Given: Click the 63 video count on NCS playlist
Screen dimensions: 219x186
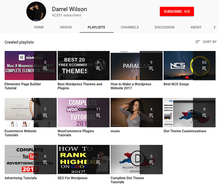Looking at the screenshot, I should pos(204,62).
